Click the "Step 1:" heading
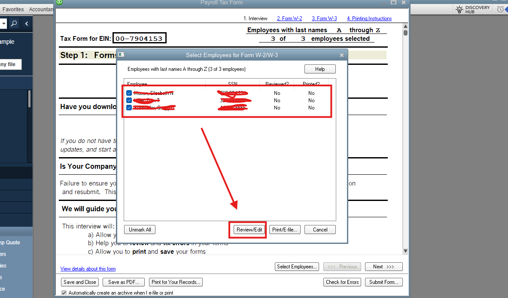Screen dimensions: 508x298 point(74,55)
